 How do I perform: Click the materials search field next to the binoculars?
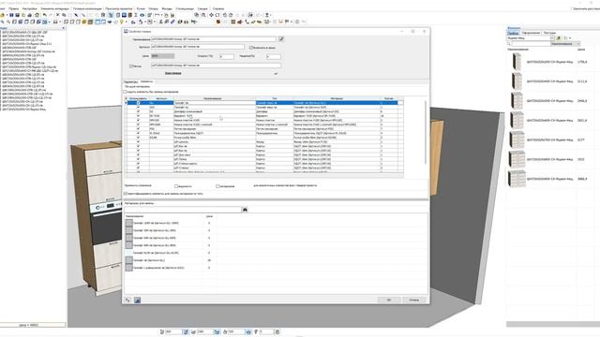pyautogui.click(x=182, y=210)
